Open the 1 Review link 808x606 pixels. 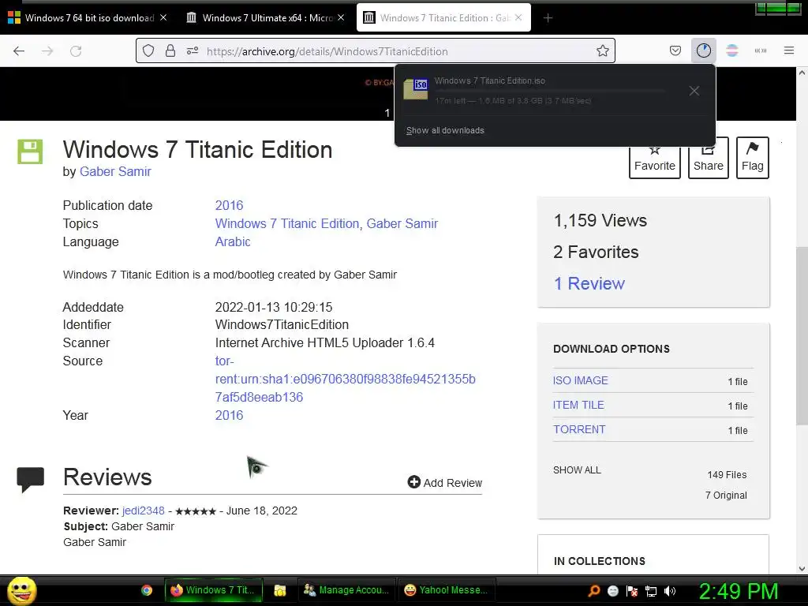[x=589, y=283]
